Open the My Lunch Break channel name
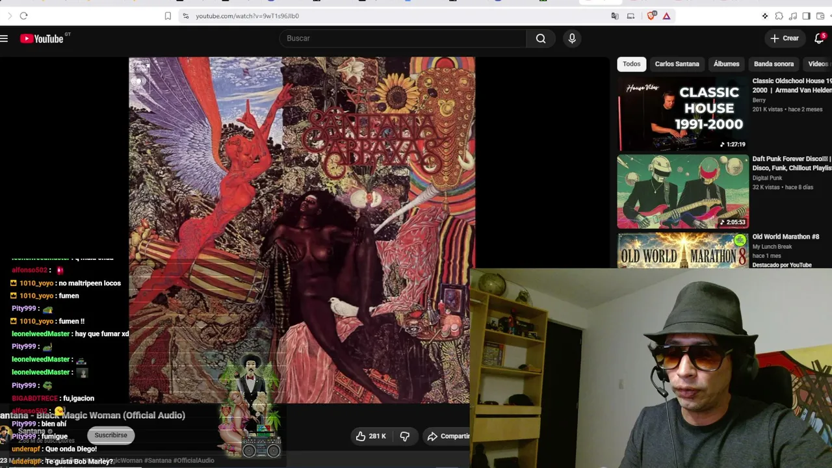Viewport: 832px width, 468px height. (772, 246)
